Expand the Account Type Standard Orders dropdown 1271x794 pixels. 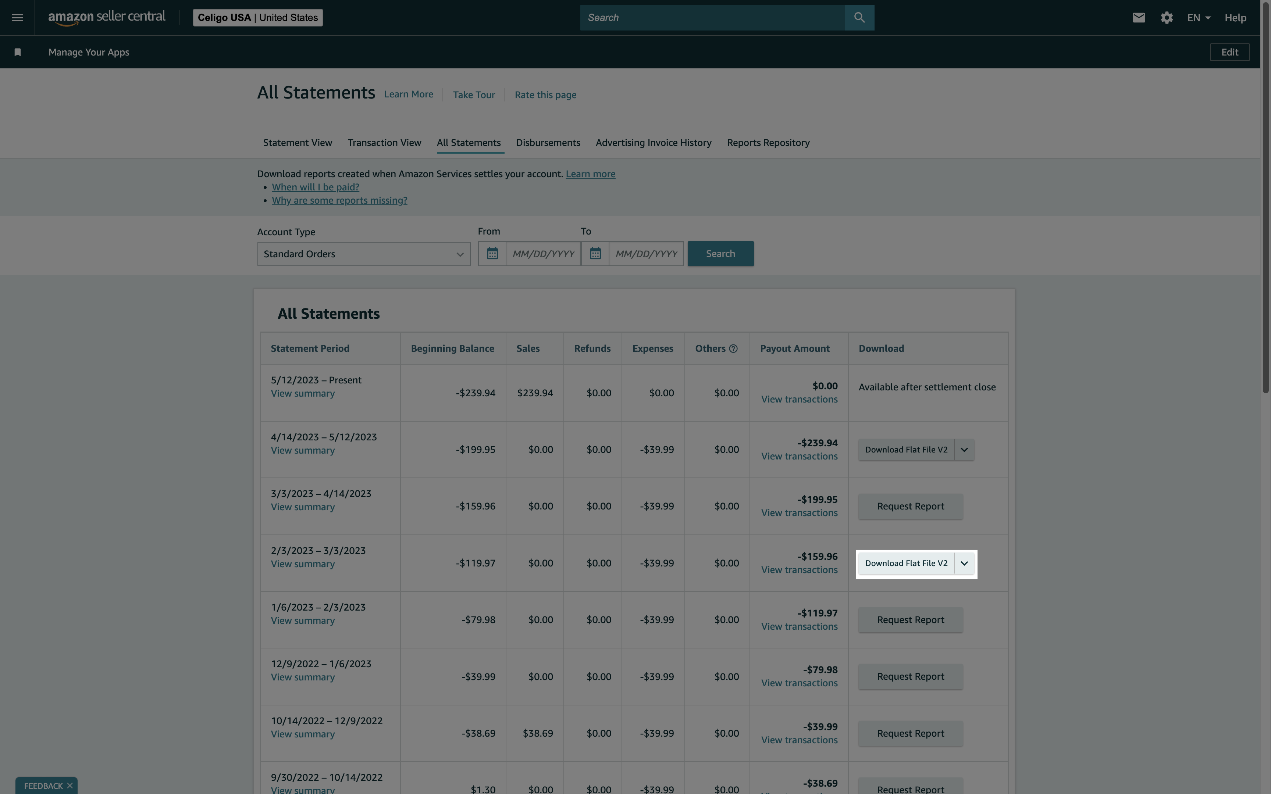click(x=363, y=254)
